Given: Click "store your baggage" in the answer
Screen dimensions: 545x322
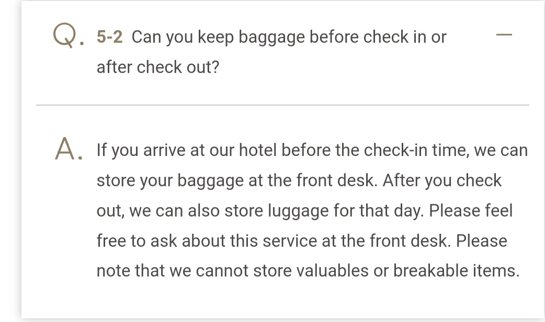Looking at the screenshot, I should [x=169, y=181].
